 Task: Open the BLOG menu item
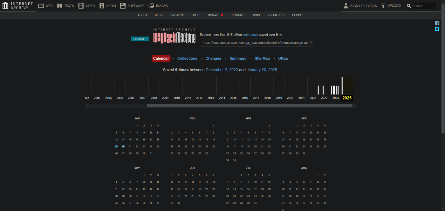click(159, 15)
